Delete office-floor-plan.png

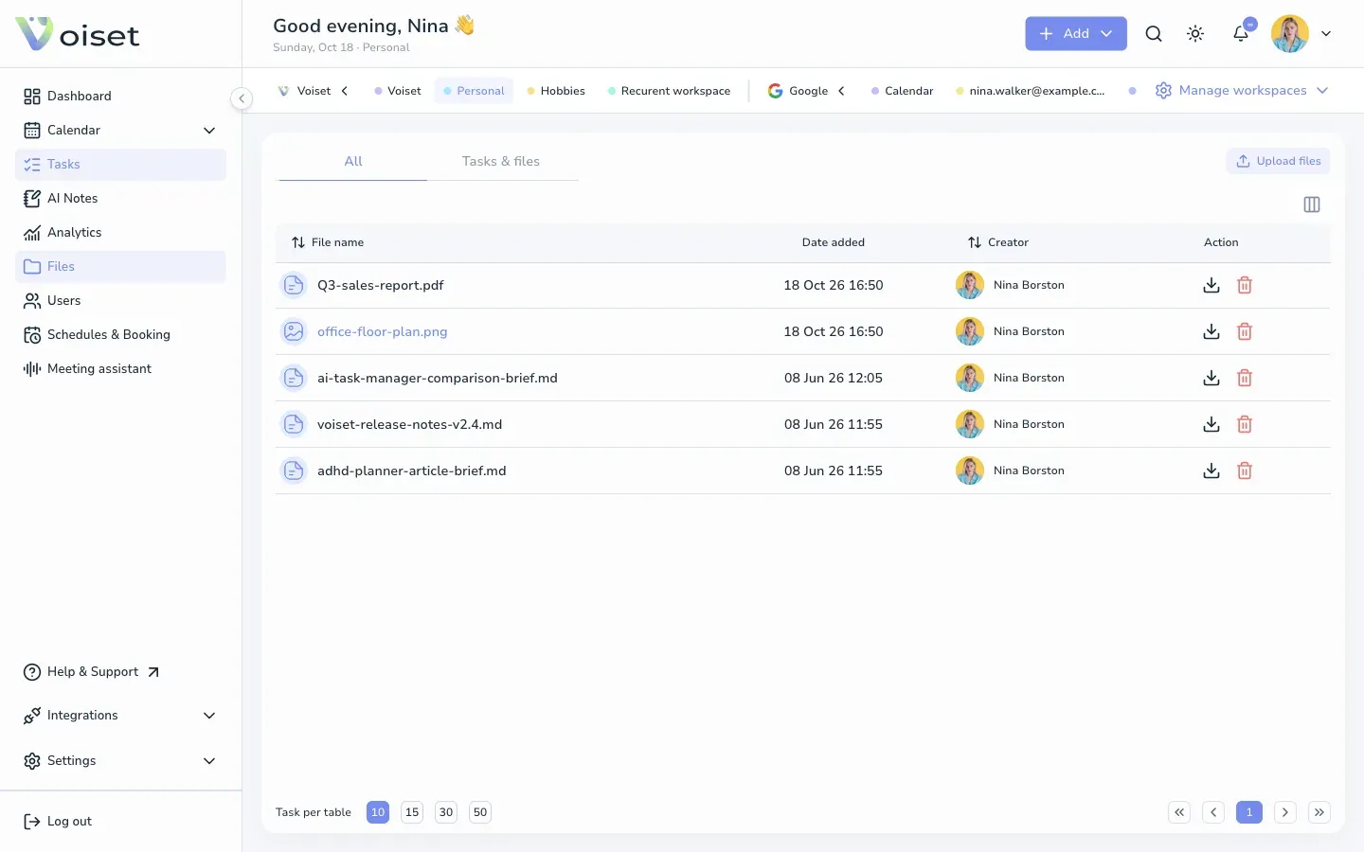(x=1245, y=331)
